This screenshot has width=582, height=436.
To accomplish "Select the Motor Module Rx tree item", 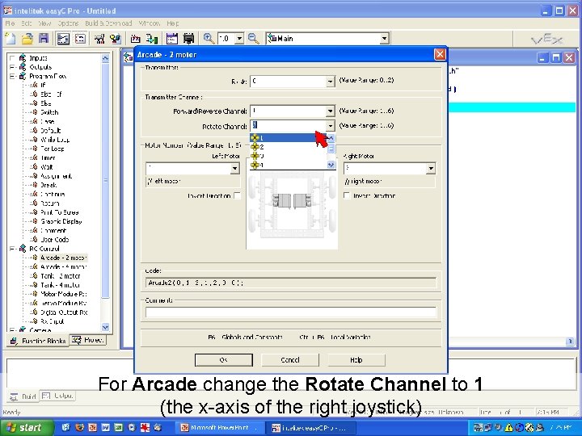I will [x=64, y=294].
